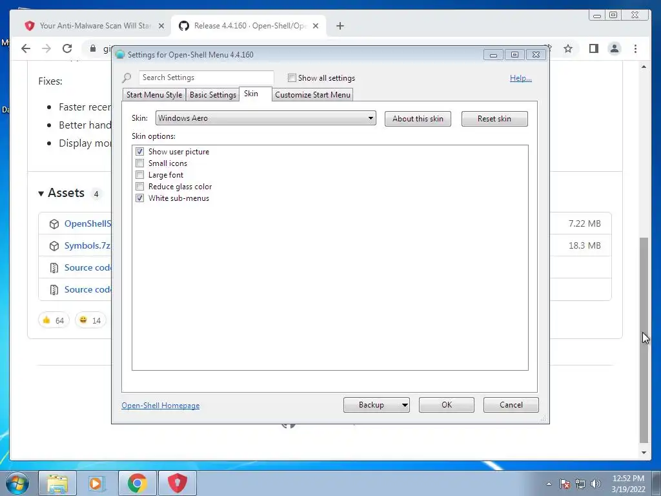Screen dimensions: 661x496
Task: Uncheck White sub-menus option
Action: coord(139,198)
